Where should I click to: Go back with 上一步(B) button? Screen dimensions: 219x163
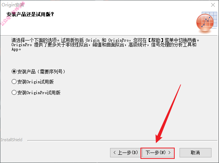click(x=125, y=153)
